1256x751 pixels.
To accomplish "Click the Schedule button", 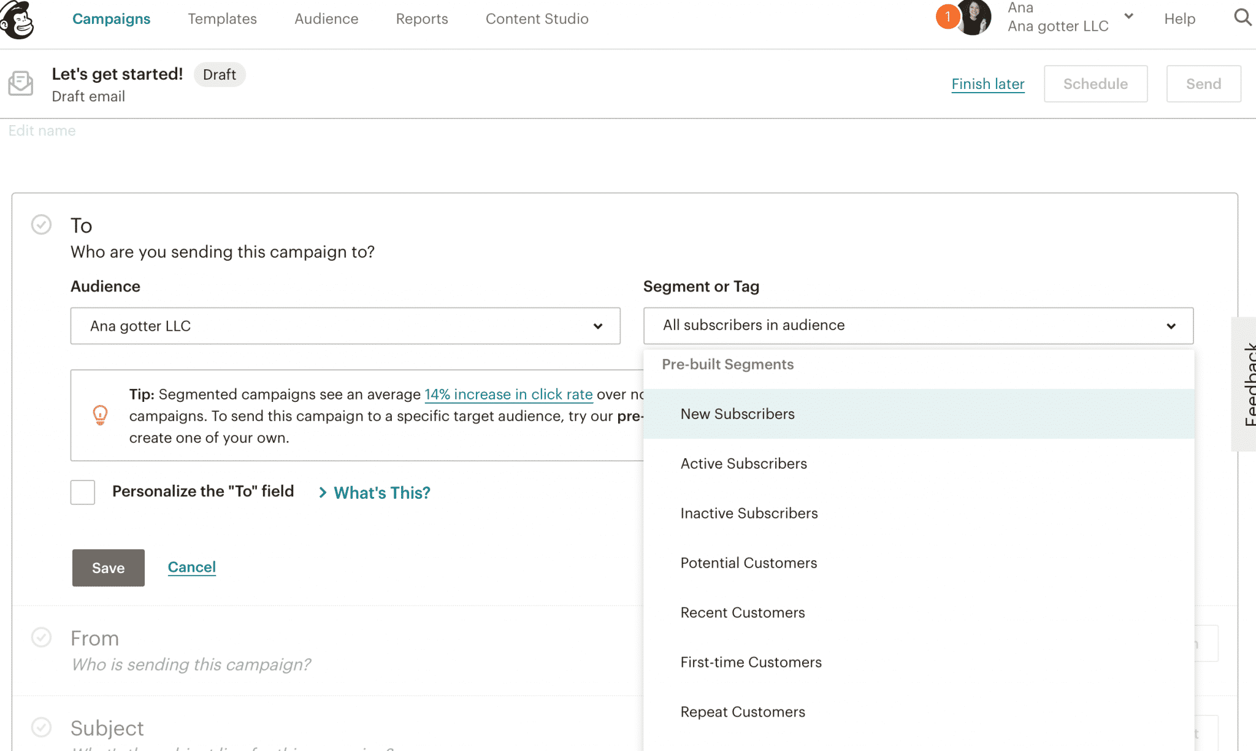I will (1095, 84).
